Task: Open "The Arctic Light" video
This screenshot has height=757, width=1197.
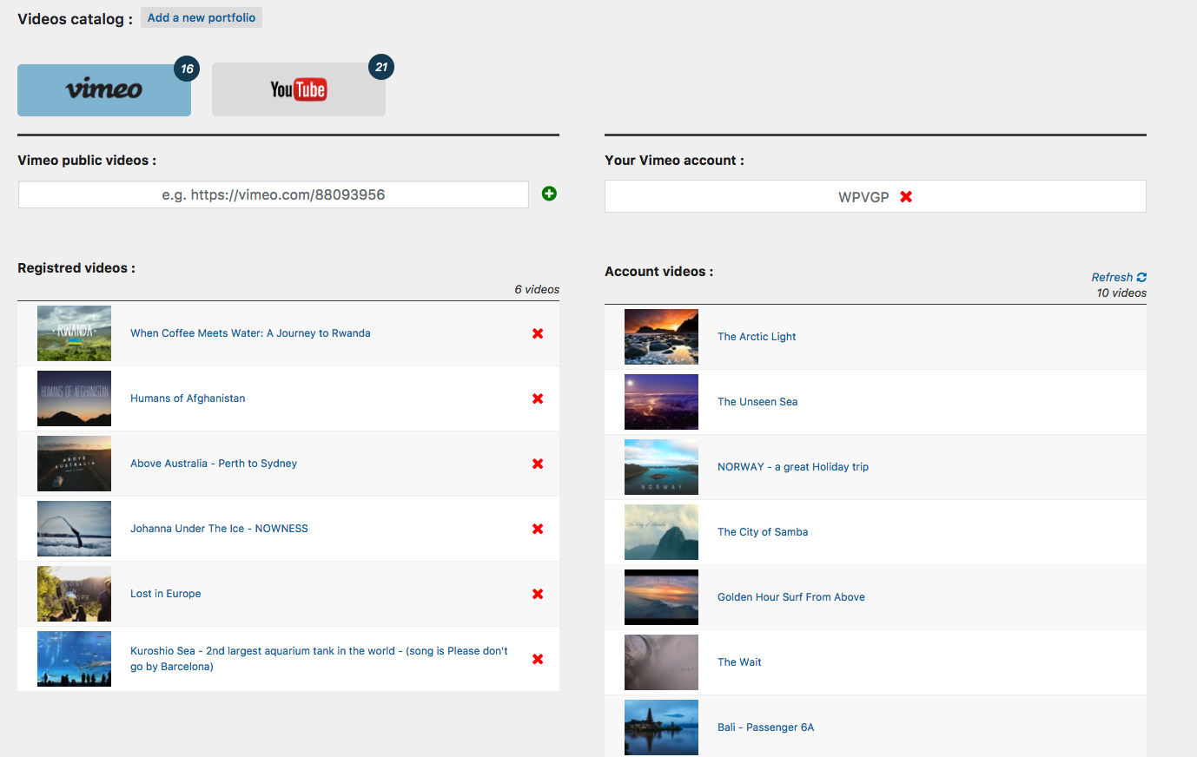Action: [x=756, y=336]
